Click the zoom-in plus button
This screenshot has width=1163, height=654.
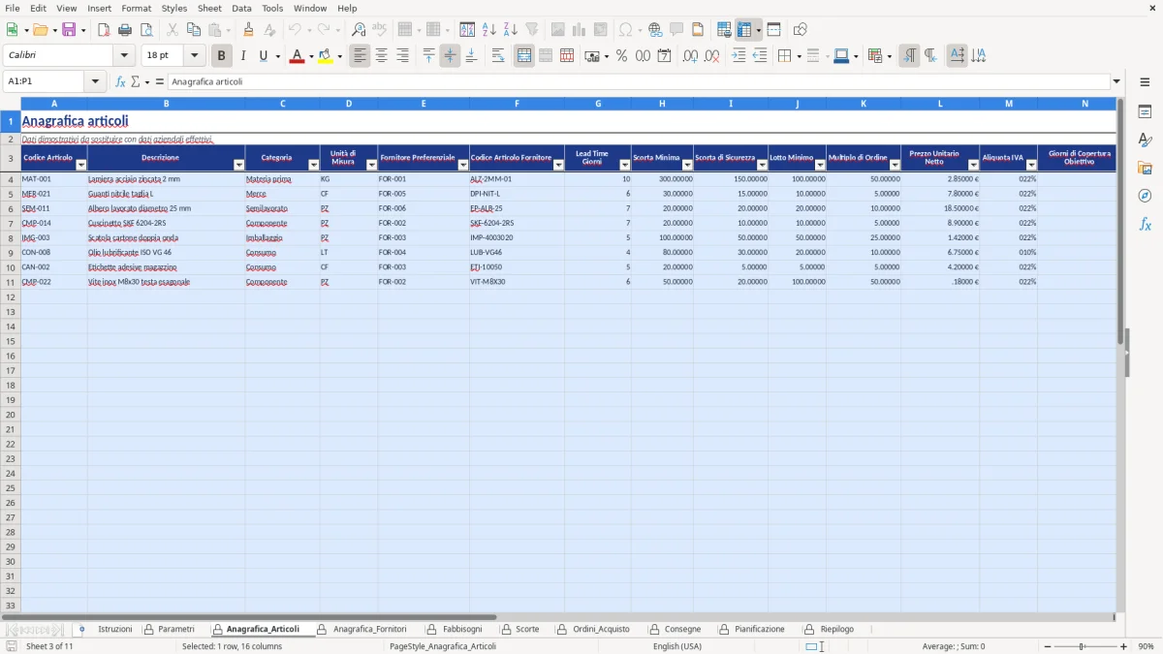[x=1123, y=646]
